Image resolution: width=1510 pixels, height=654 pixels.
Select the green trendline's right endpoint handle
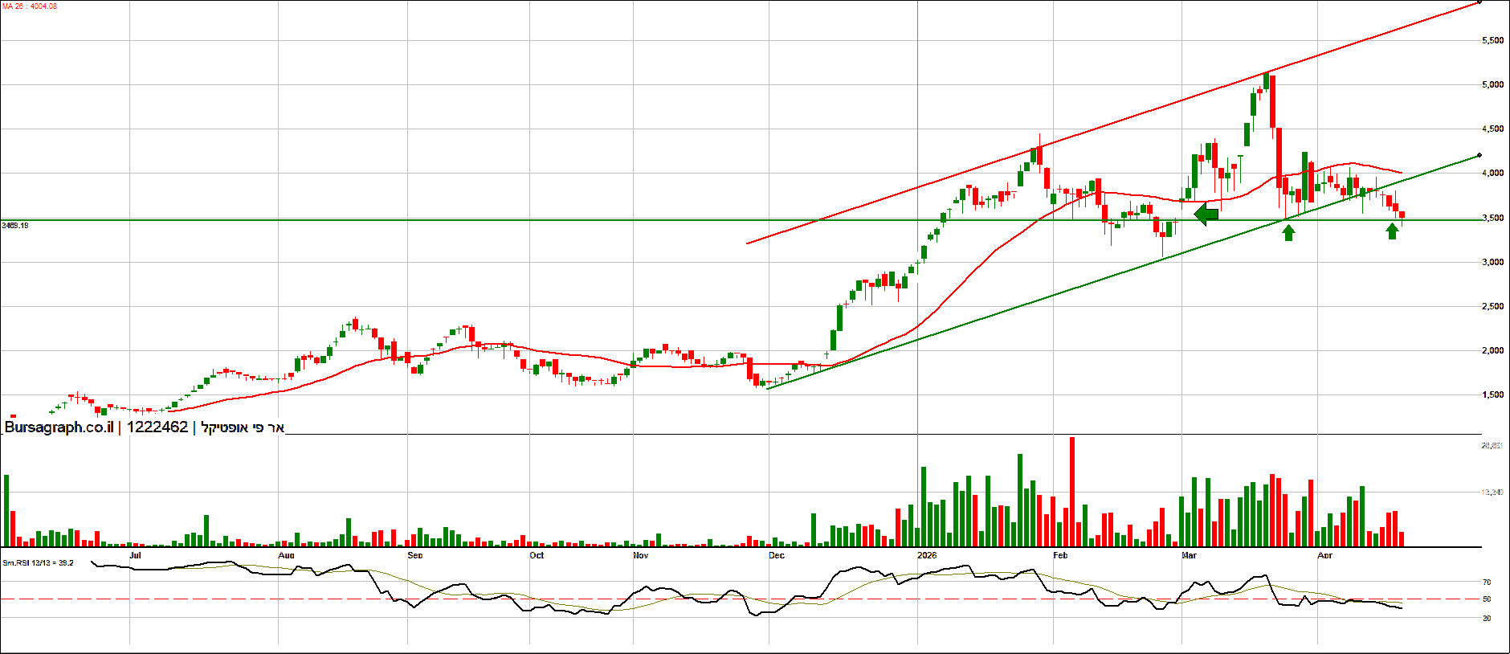(x=1479, y=156)
